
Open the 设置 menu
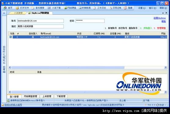pyautogui.click(x=142, y=8)
